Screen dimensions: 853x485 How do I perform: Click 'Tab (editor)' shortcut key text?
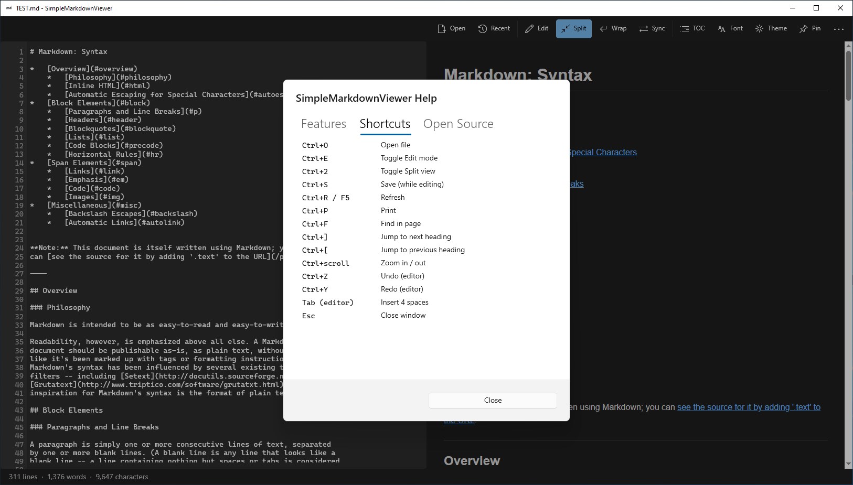click(x=328, y=303)
